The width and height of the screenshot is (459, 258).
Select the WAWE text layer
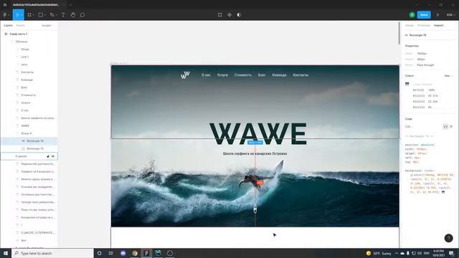click(x=29, y=126)
